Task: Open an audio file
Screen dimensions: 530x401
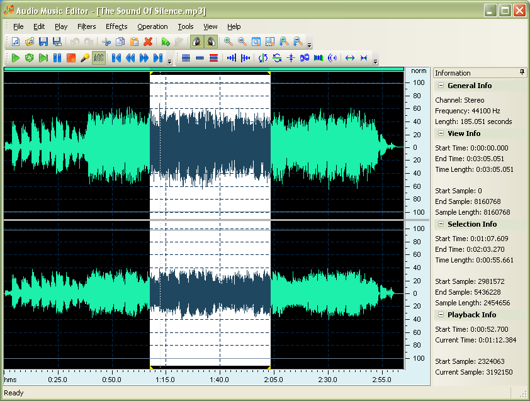Action: [x=29, y=42]
